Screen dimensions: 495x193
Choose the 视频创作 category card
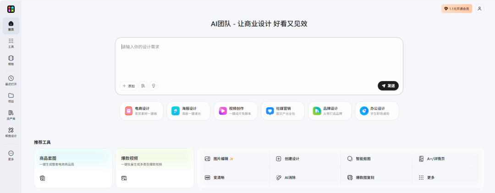[x=236, y=111]
